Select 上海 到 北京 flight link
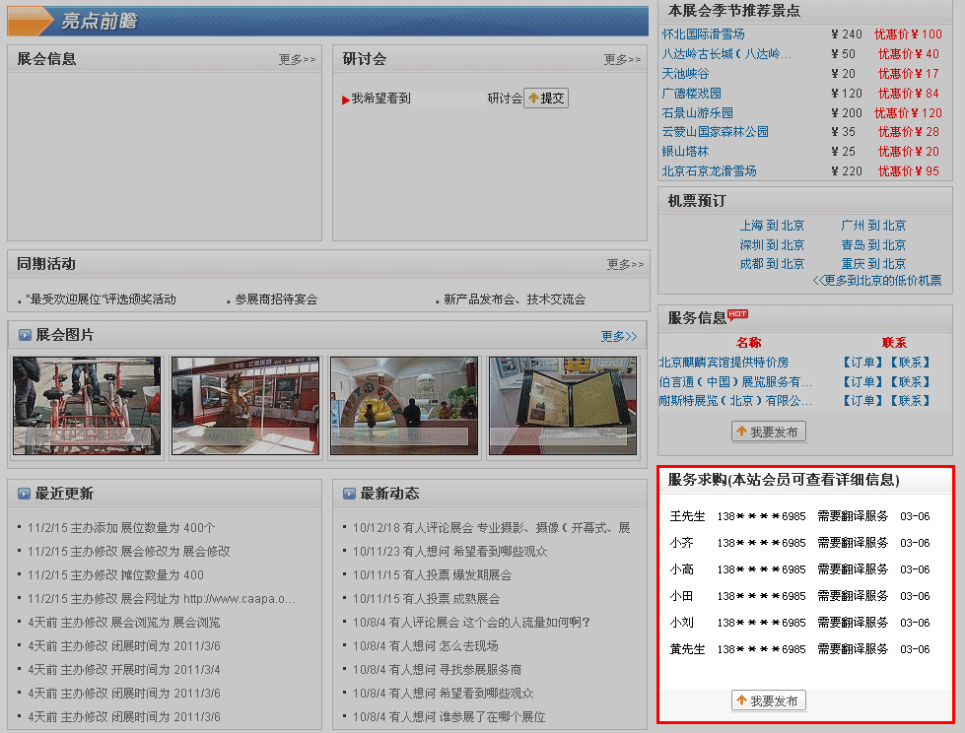The image size is (965, 733). (x=772, y=226)
